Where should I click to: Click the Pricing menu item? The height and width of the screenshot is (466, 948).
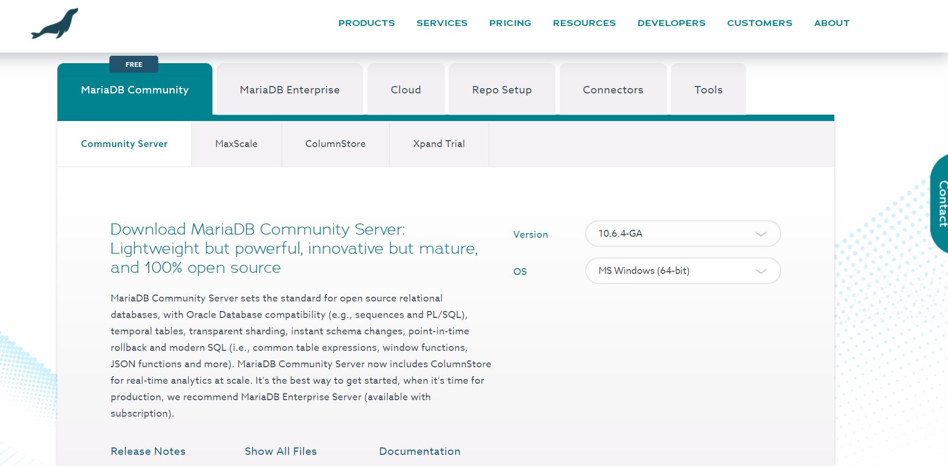[x=510, y=23]
